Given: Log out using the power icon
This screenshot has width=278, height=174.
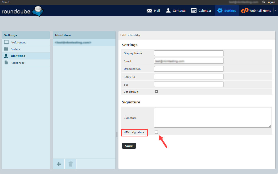Looking at the screenshot, I should (264, 2).
